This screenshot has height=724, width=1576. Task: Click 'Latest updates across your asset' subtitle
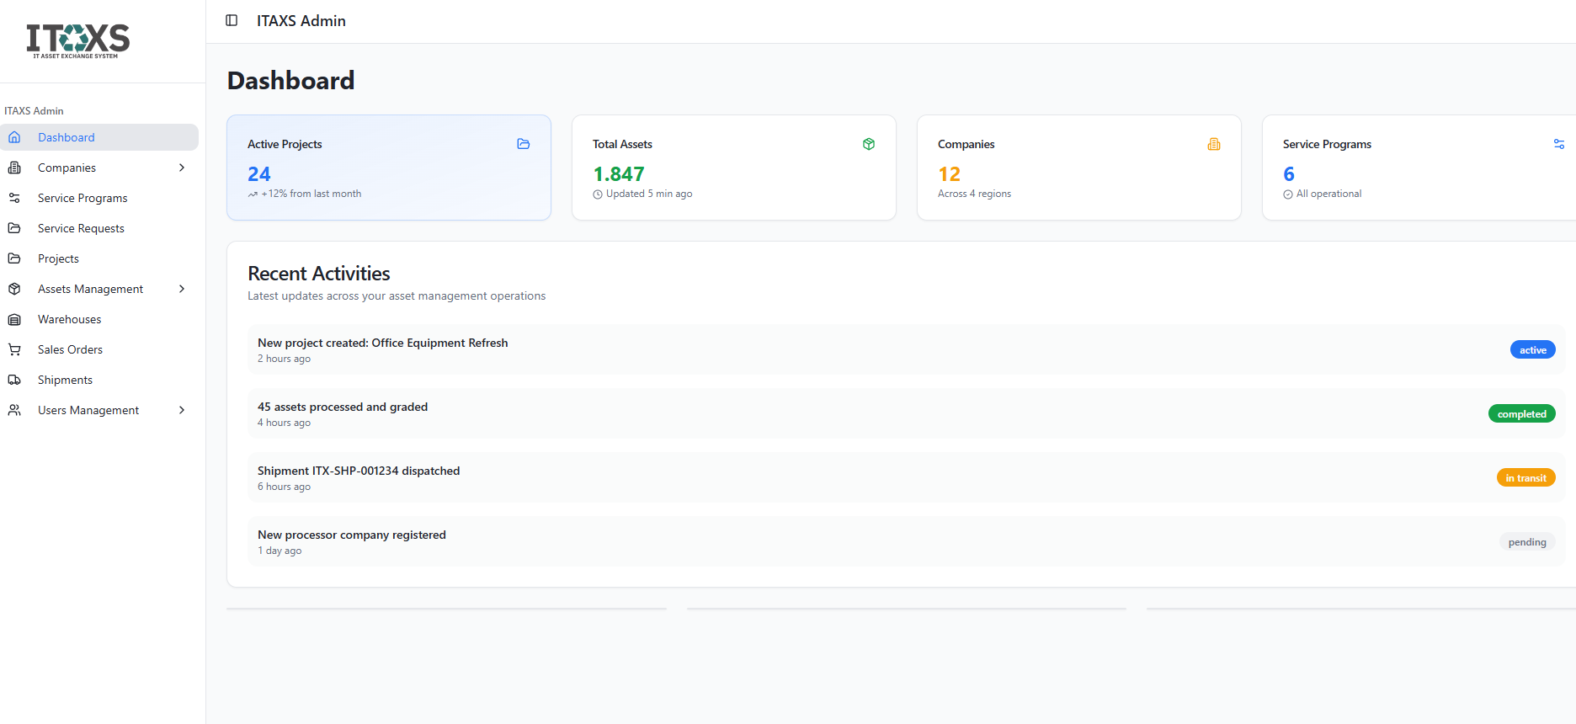pos(397,295)
